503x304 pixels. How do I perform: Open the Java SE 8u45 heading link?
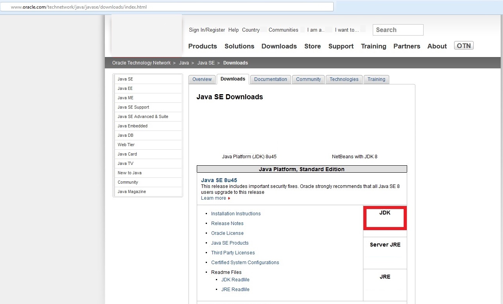pos(219,180)
